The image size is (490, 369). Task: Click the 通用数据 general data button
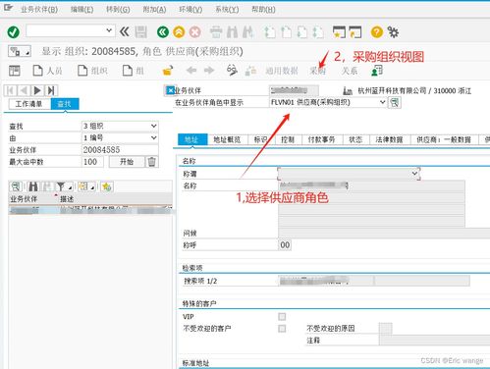[282, 71]
